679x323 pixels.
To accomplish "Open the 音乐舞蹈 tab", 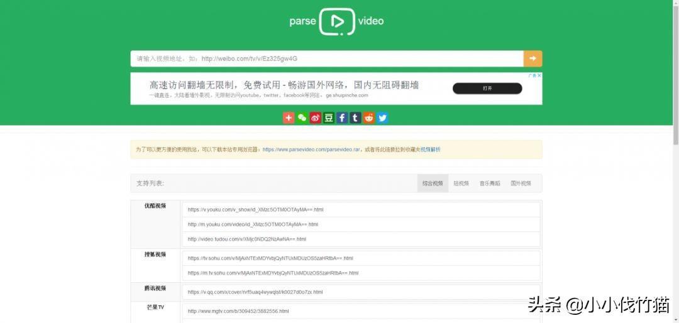I will pyautogui.click(x=490, y=183).
